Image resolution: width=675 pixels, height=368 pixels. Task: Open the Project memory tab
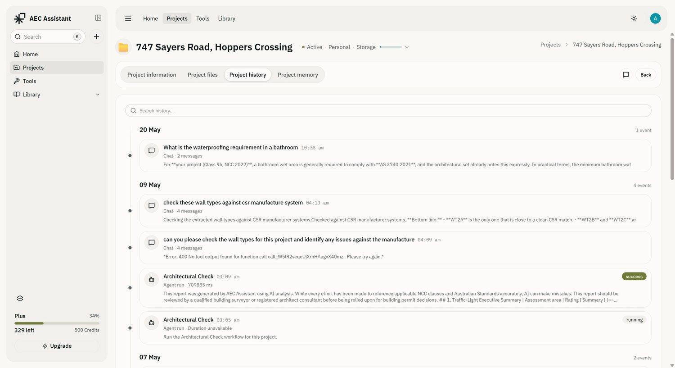tap(298, 75)
